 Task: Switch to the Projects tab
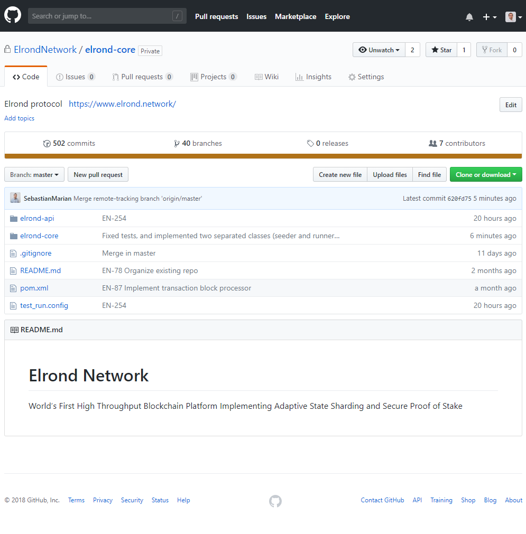(214, 77)
